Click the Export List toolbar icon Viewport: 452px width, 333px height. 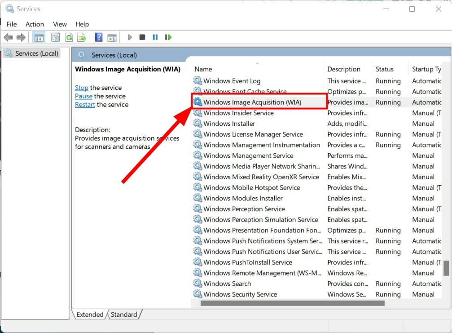[x=81, y=37]
